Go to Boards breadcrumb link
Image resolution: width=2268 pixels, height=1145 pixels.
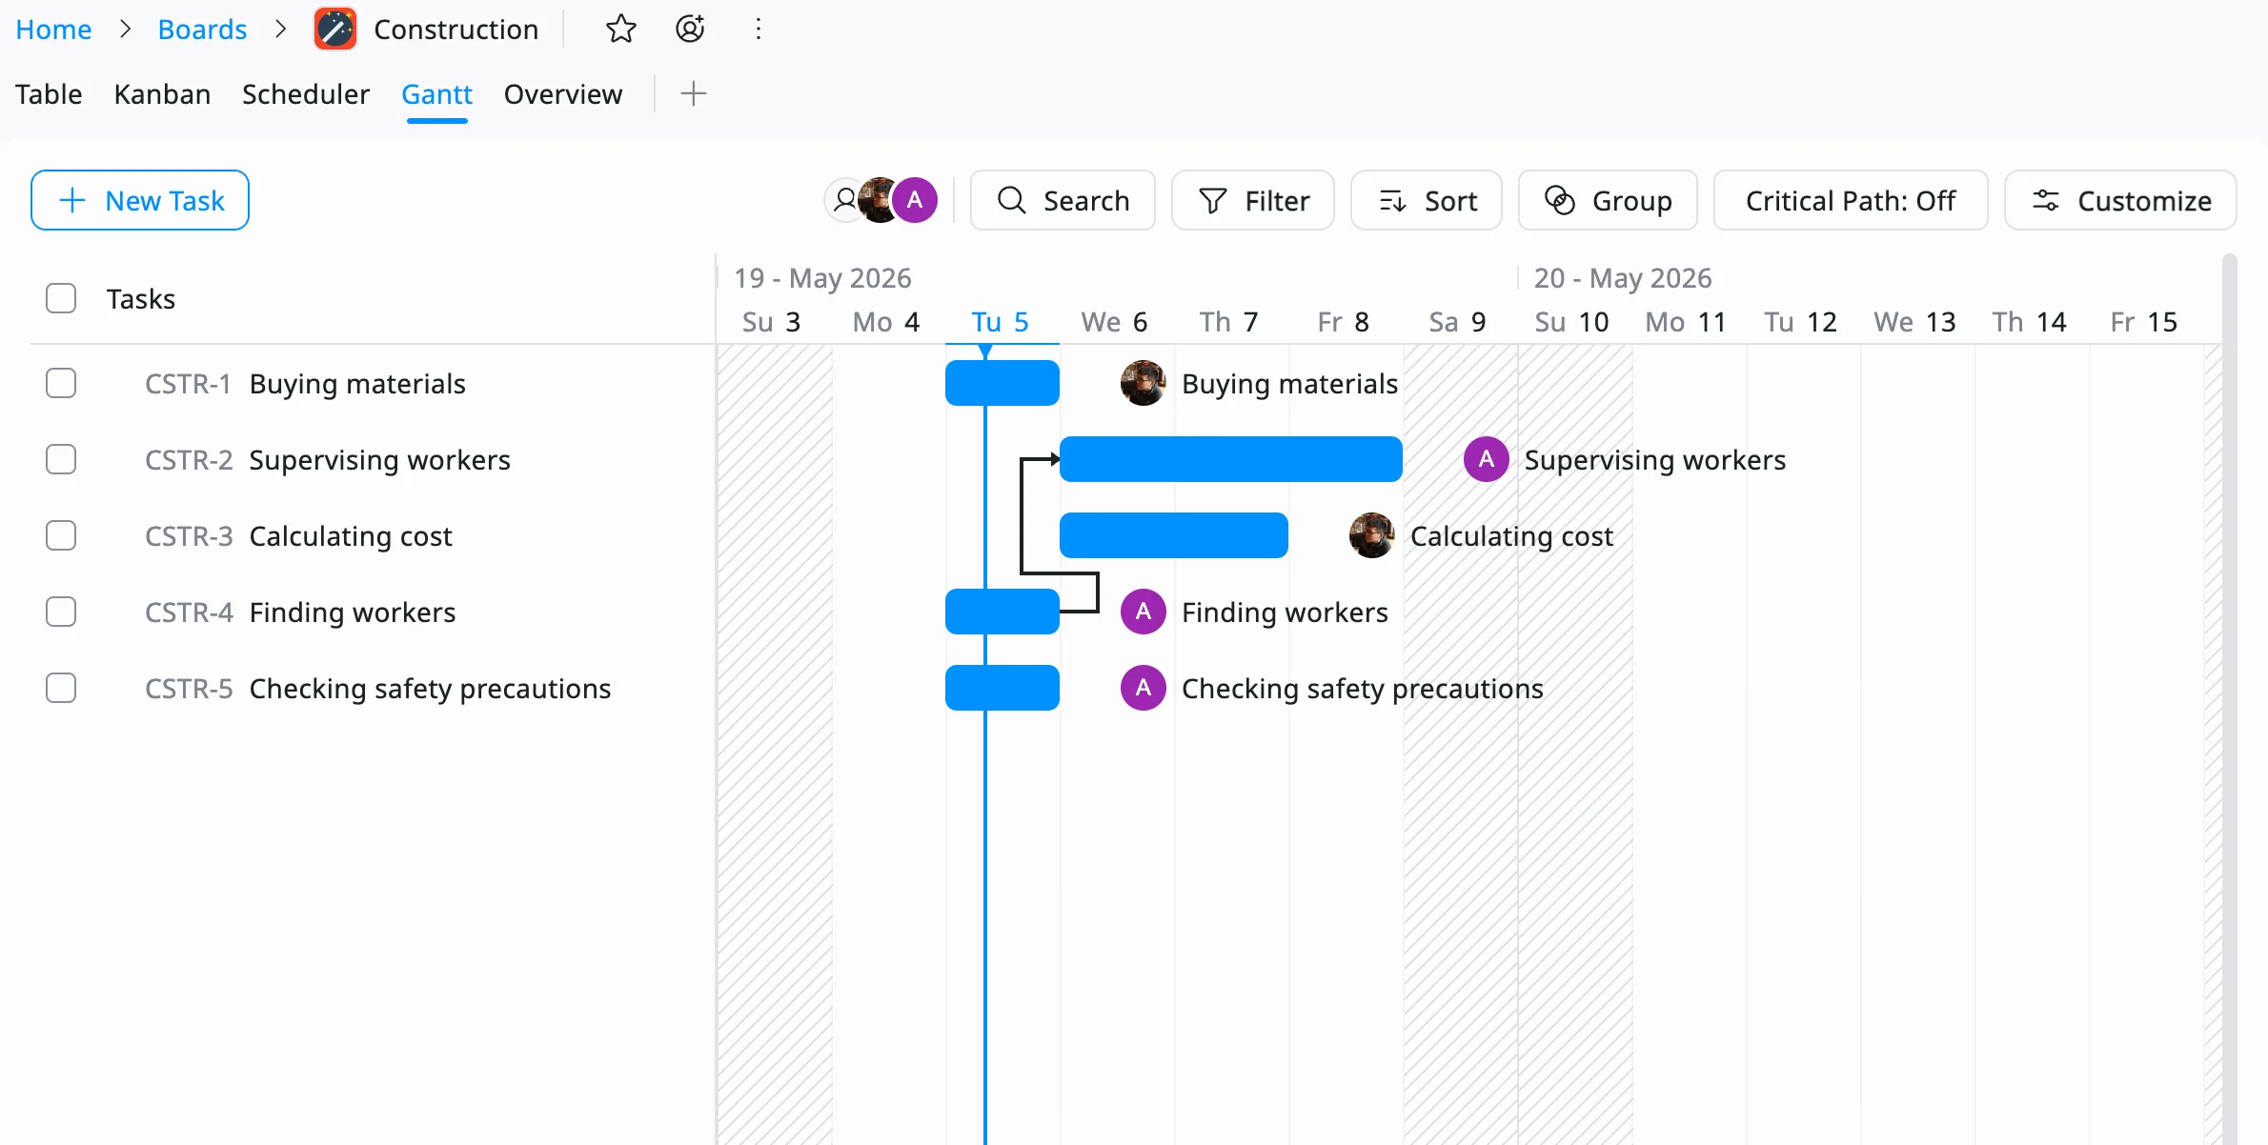[202, 30]
